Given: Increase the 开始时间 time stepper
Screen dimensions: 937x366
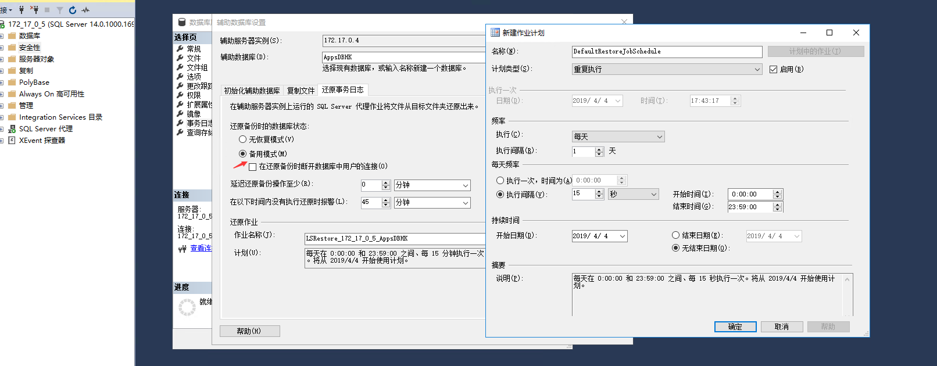Looking at the screenshot, I should [x=778, y=192].
